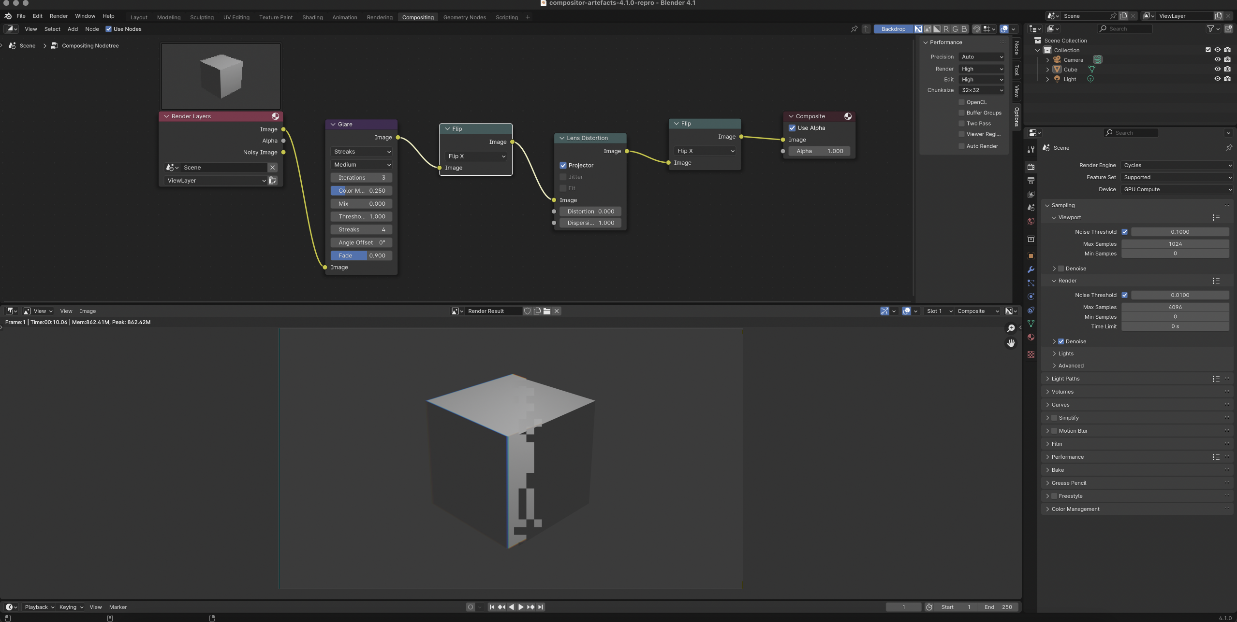This screenshot has height=622, width=1237.
Task: Enable the OpenCL performance option
Action: click(961, 102)
